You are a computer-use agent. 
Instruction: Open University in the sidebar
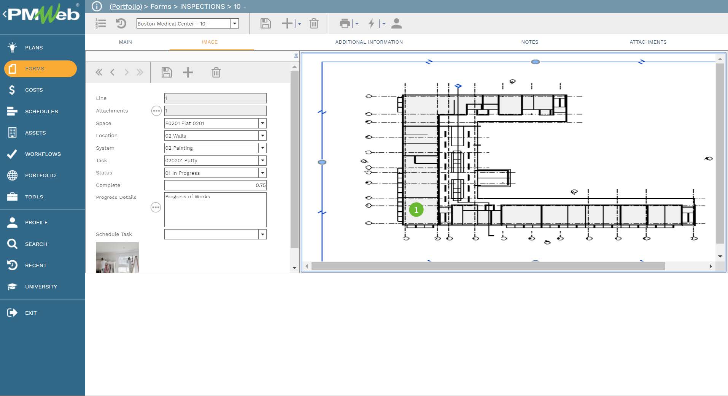(x=41, y=287)
